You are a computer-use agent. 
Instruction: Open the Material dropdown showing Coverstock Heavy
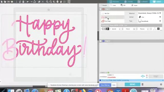pos(150,13)
